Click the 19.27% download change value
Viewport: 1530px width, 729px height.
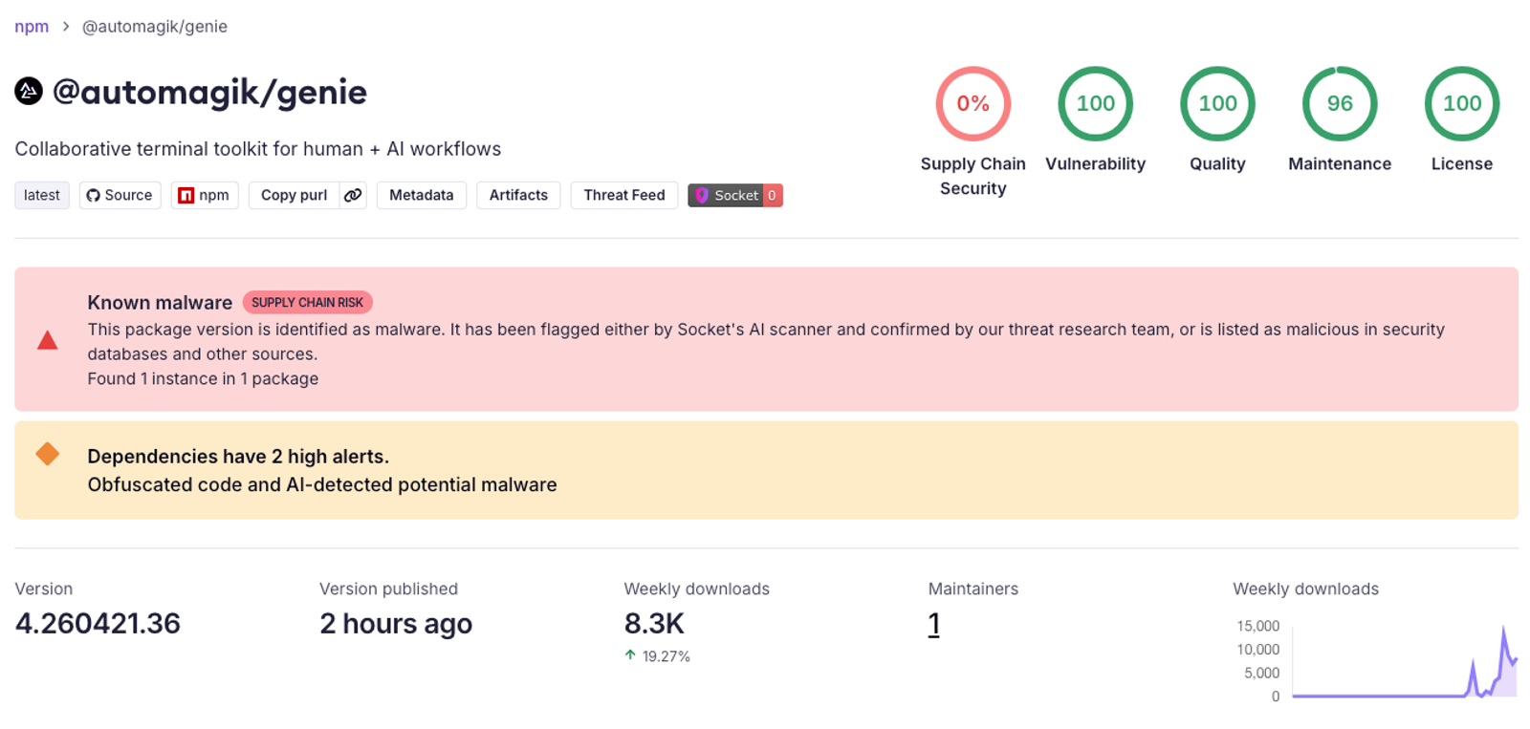(x=667, y=656)
